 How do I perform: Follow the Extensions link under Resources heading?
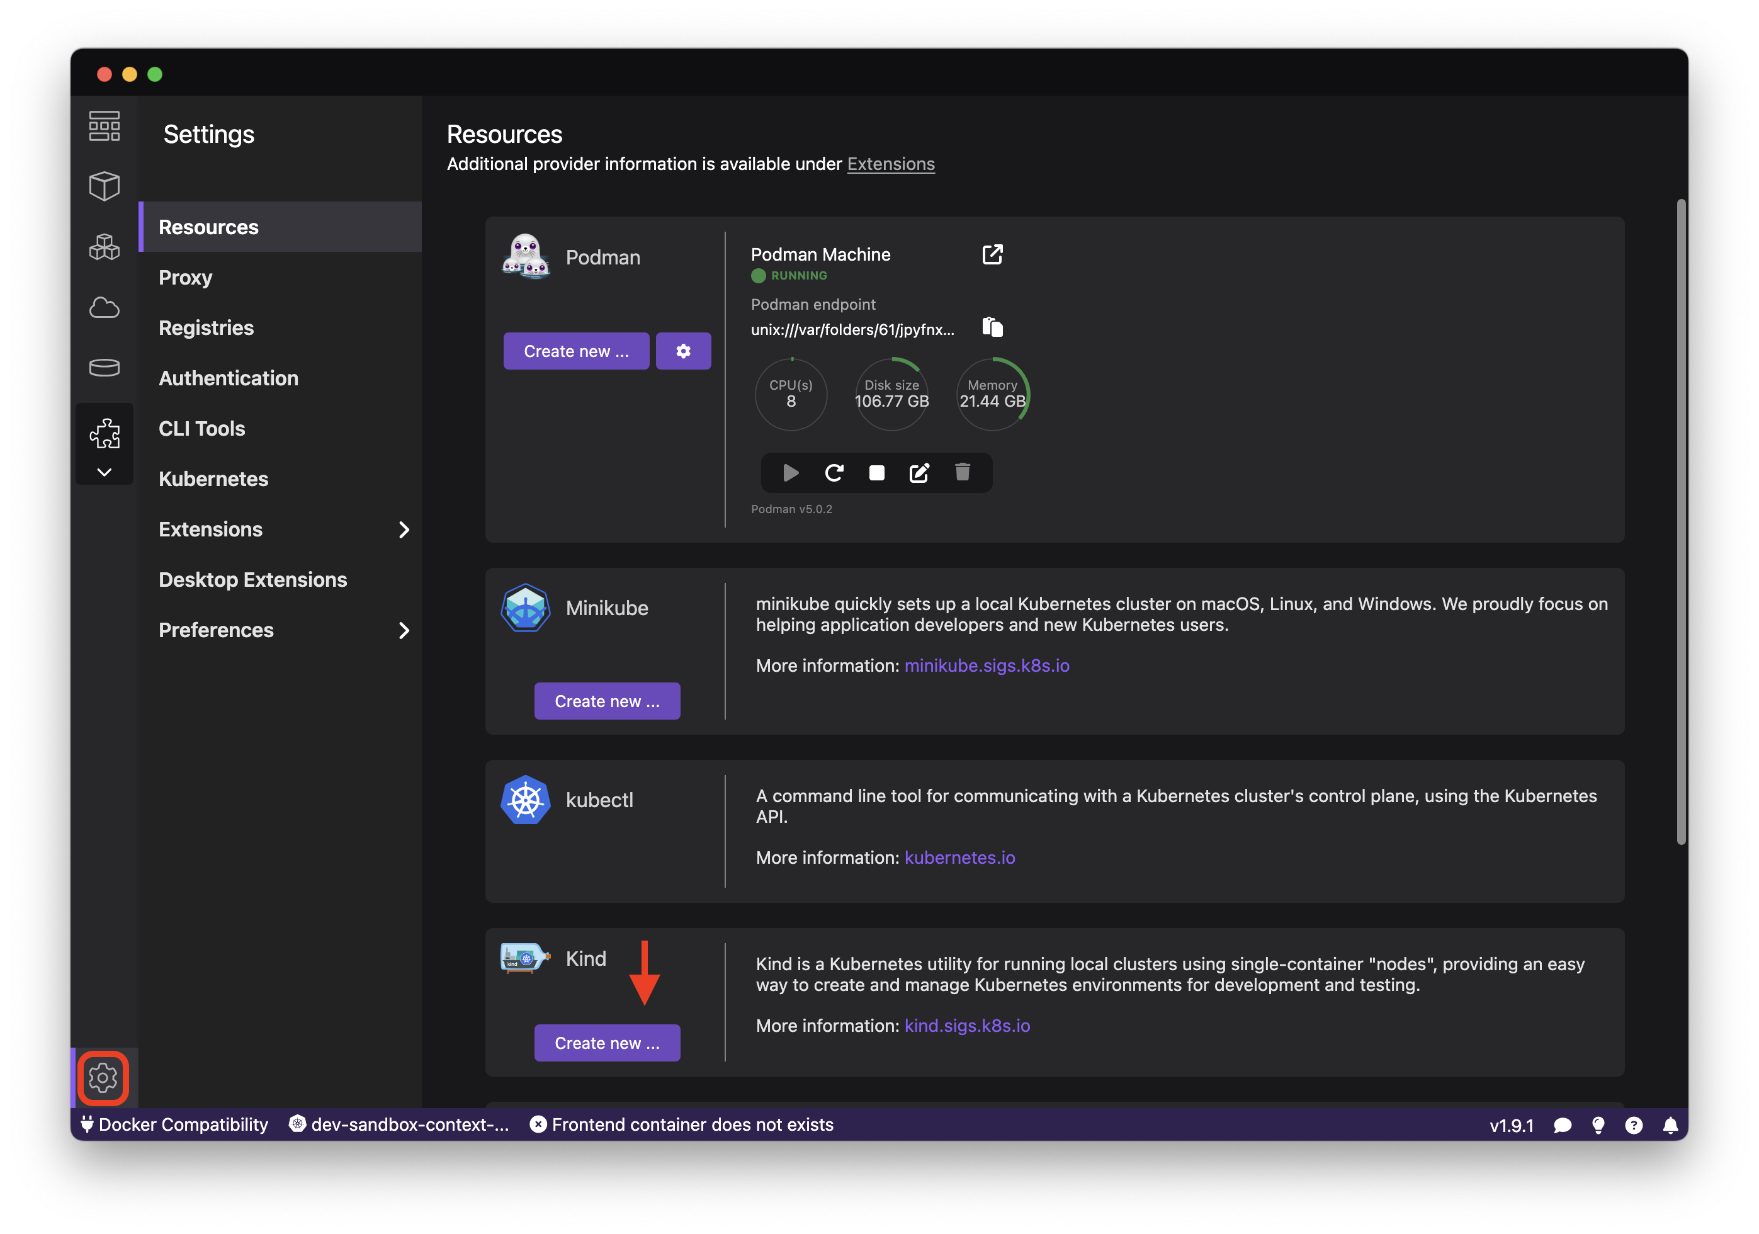pos(890,164)
